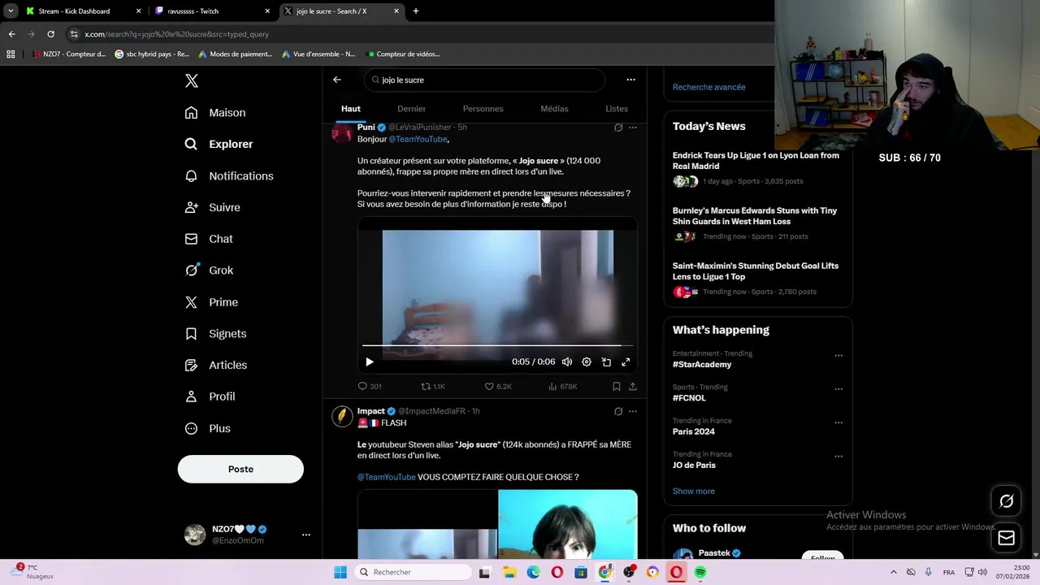Open Signets bookmarks
The width and height of the screenshot is (1040, 585).
[215, 334]
